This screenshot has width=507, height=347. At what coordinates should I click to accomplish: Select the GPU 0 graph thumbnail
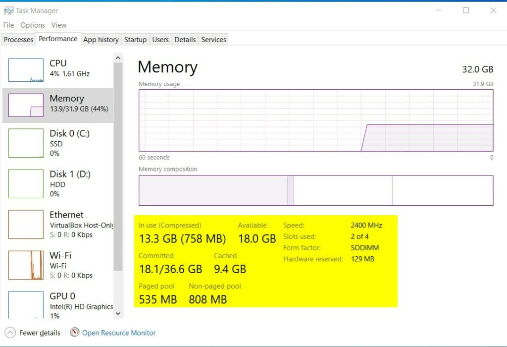26,304
